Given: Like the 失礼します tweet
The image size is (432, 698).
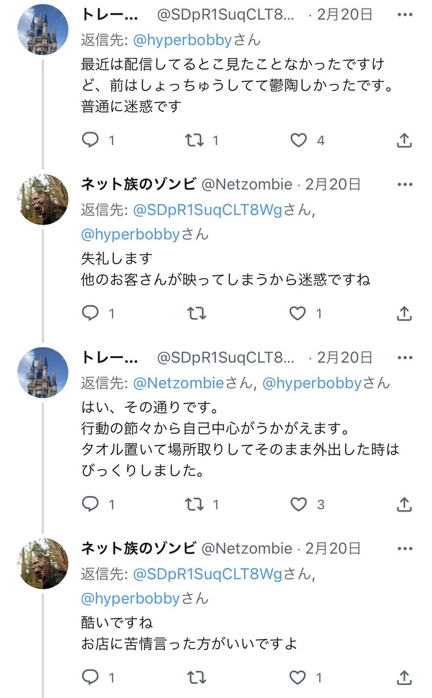Looking at the screenshot, I should click(x=297, y=313).
